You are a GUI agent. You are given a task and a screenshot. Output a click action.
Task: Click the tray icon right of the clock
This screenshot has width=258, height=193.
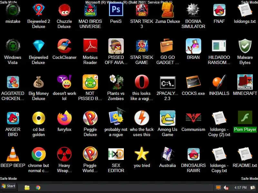[x=253, y=188]
